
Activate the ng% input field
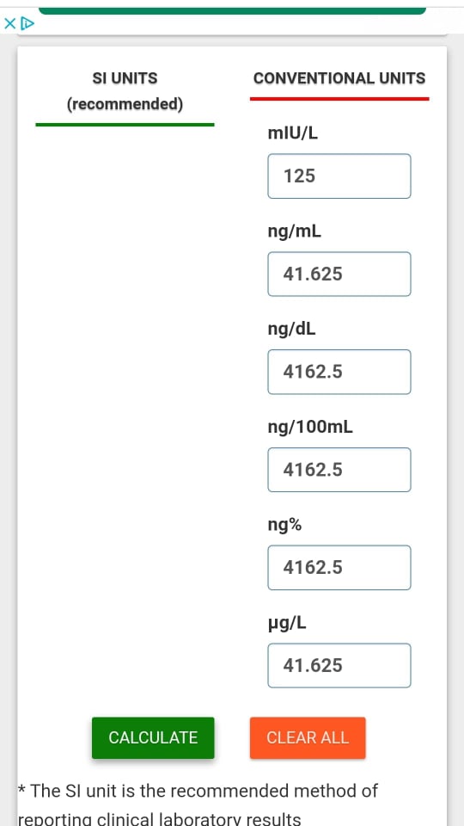(339, 567)
